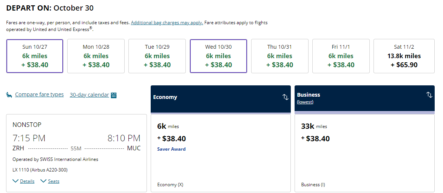Switch to Tue 10/29 departure date
The image size is (443, 193).
(157, 56)
